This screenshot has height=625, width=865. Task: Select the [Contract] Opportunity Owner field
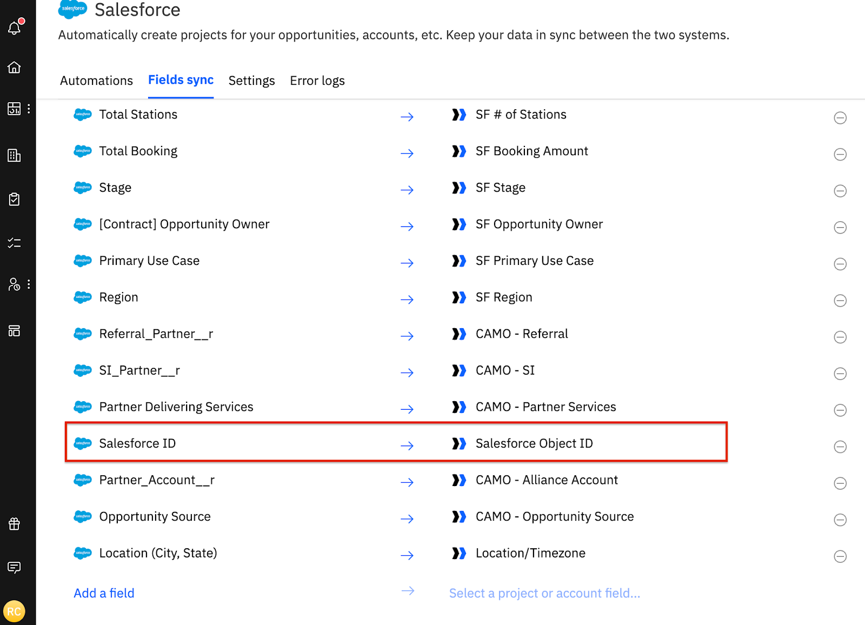184,224
